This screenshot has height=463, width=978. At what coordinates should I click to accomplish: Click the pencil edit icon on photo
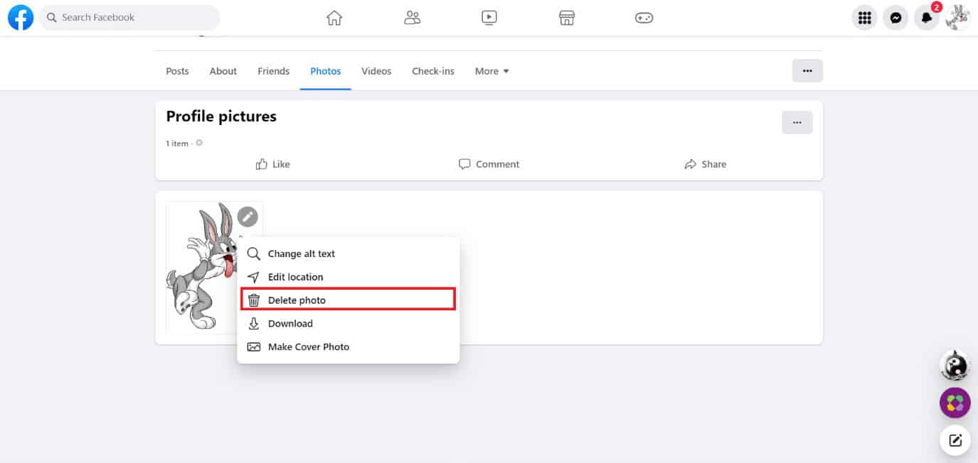(248, 217)
